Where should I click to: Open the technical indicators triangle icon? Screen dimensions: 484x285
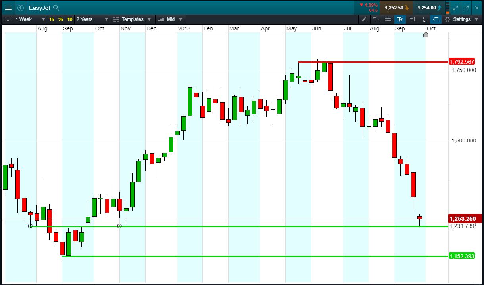(x=364, y=19)
